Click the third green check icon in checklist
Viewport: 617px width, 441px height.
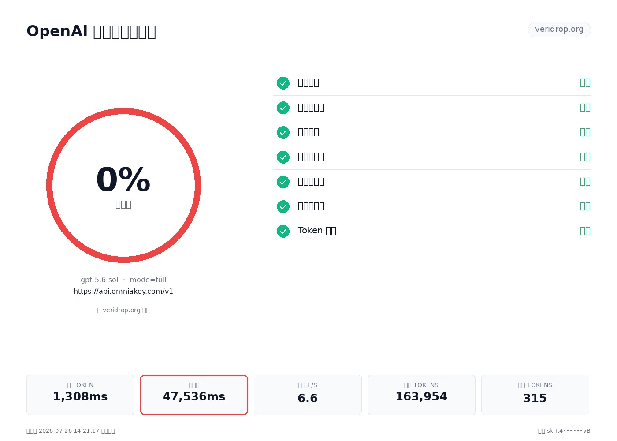[x=283, y=132]
